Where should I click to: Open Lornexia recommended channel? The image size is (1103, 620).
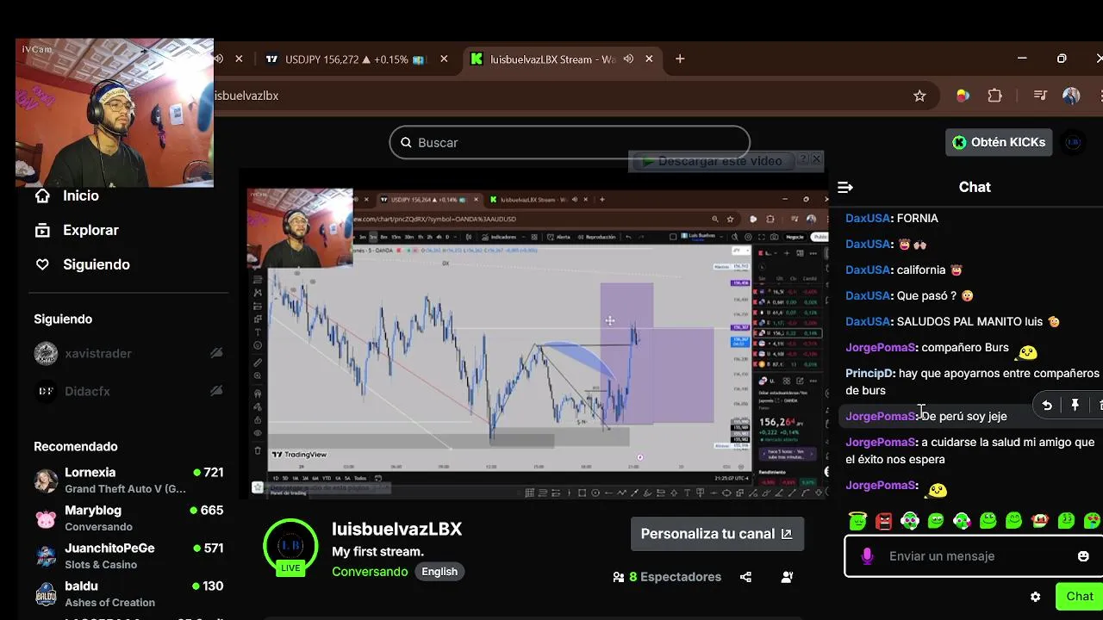(128, 480)
